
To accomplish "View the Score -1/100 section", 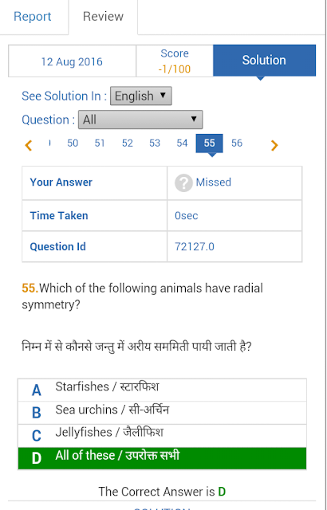I will point(175,61).
